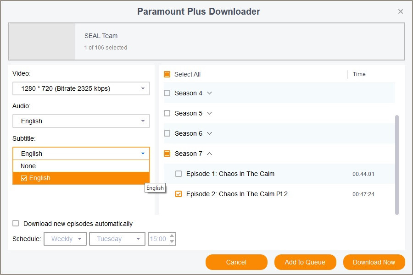Collapse Season 7 chevron
413x275 pixels.
(x=210, y=154)
